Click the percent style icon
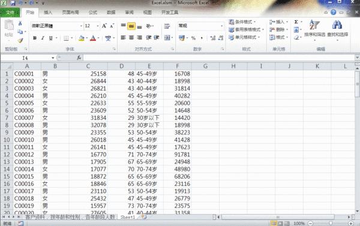 point(193,38)
